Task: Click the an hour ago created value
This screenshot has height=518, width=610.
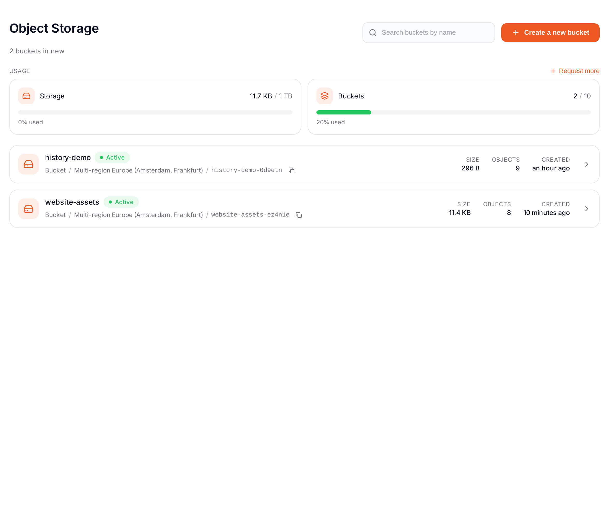Action: point(551,168)
